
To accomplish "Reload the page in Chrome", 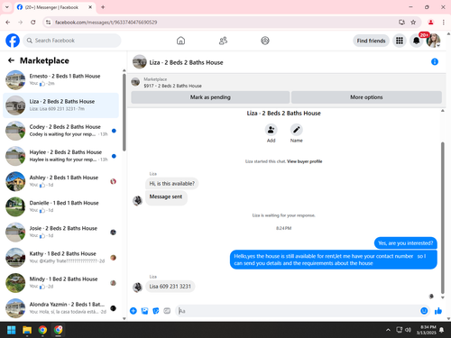I will (33, 23).
